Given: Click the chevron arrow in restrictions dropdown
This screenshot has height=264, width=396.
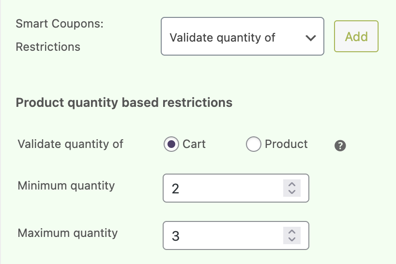Looking at the screenshot, I should click(x=311, y=38).
